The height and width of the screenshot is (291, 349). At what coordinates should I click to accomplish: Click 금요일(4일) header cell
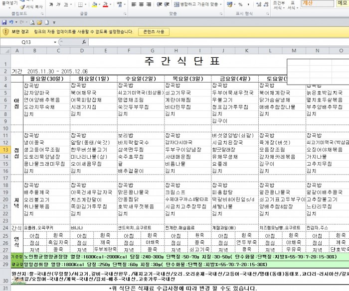(x=235, y=79)
